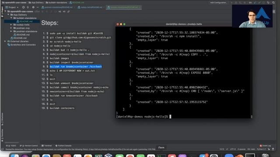Click step 'buildah inspect $nodejscontainer'

coord(71,62)
